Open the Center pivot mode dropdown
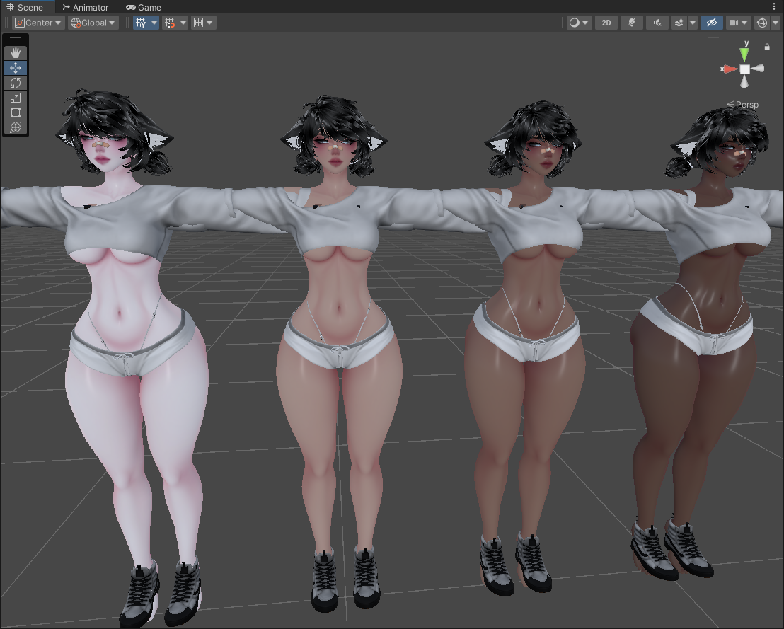 (38, 23)
